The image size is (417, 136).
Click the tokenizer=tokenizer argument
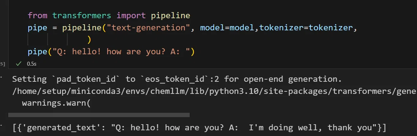point(305,27)
